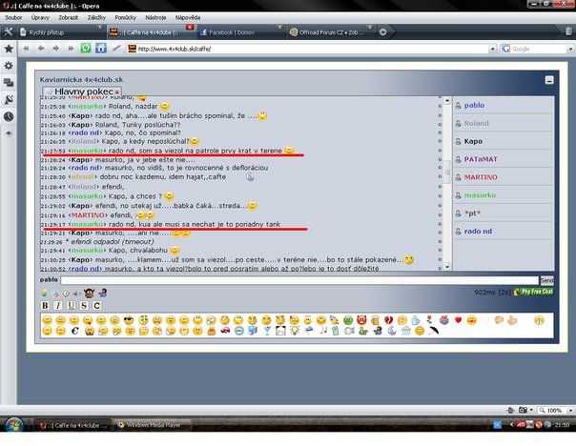Open the gear Widgets panel in sidebar
The image size is (576, 446).
[9, 66]
